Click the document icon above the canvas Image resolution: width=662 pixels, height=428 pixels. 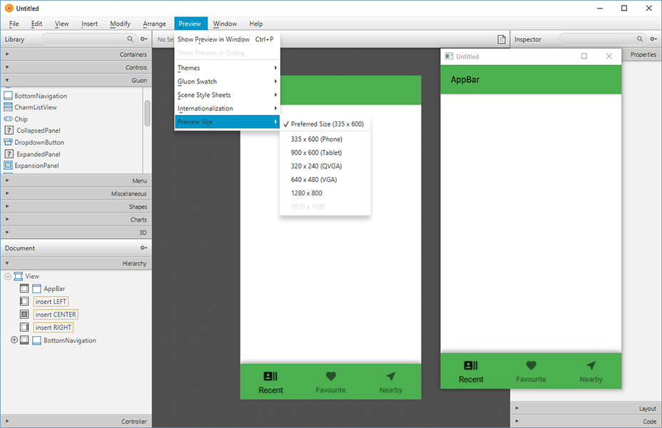pos(501,39)
